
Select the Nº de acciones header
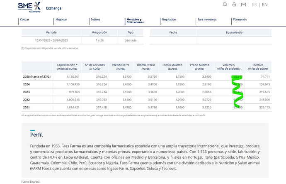(x=95, y=67)
